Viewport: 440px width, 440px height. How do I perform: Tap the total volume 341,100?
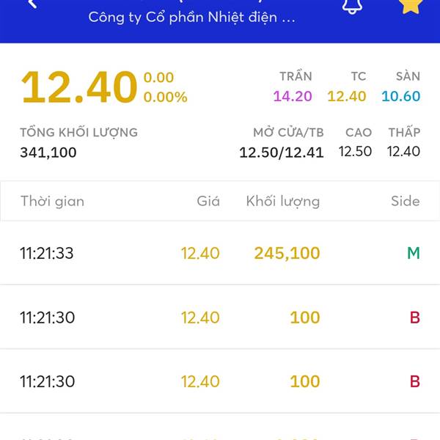(x=48, y=153)
